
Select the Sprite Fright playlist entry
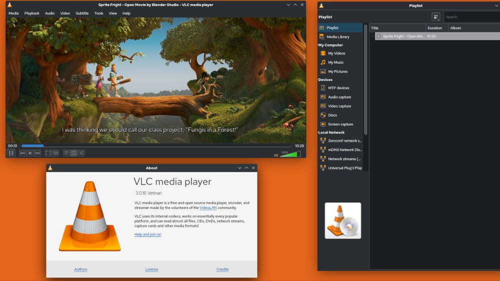click(x=437, y=36)
